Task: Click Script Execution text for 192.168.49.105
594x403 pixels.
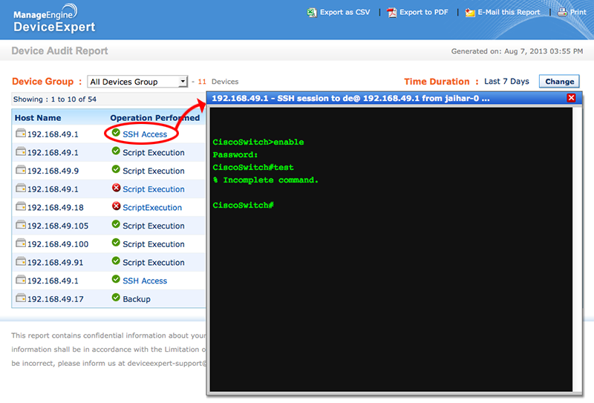Action: point(154,226)
